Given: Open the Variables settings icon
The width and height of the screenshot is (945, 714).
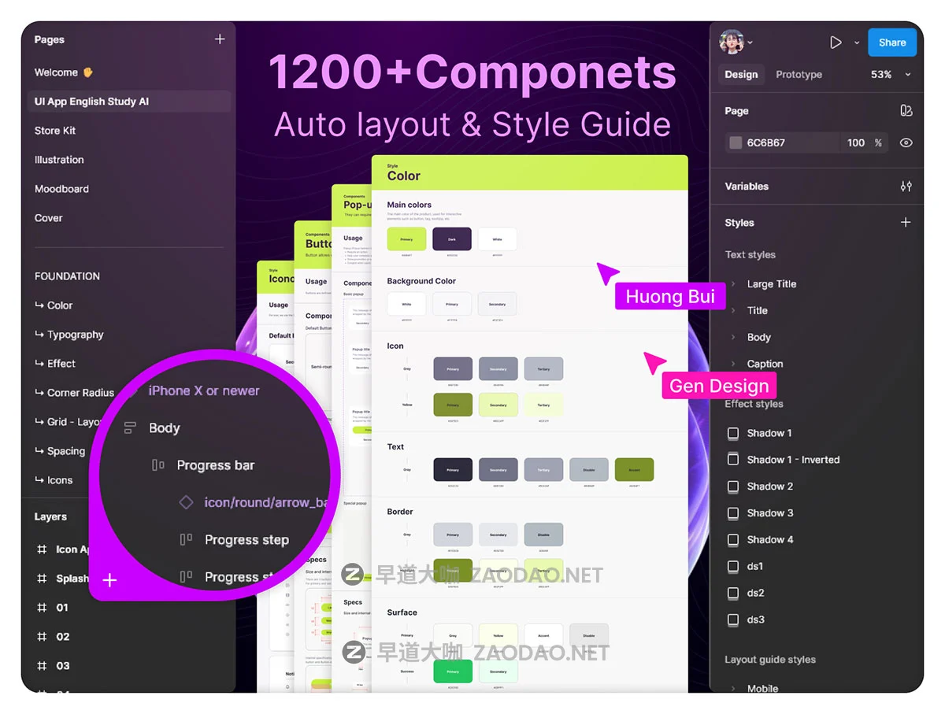Looking at the screenshot, I should [x=906, y=187].
